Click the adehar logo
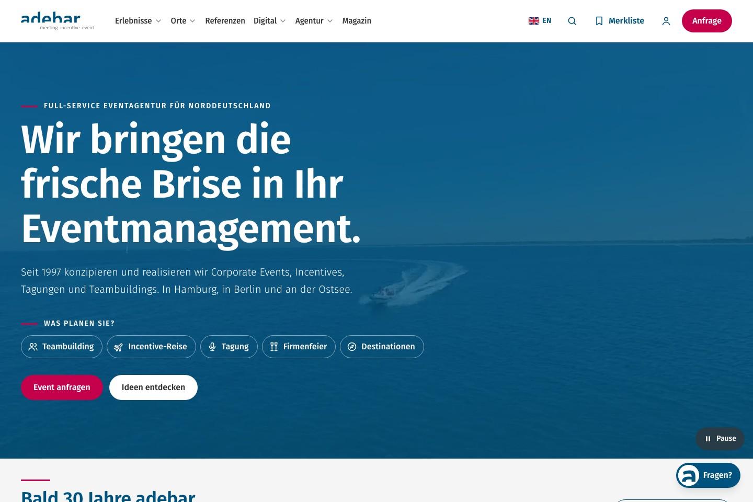Viewport: 753px width, 502px height. (58, 21)
